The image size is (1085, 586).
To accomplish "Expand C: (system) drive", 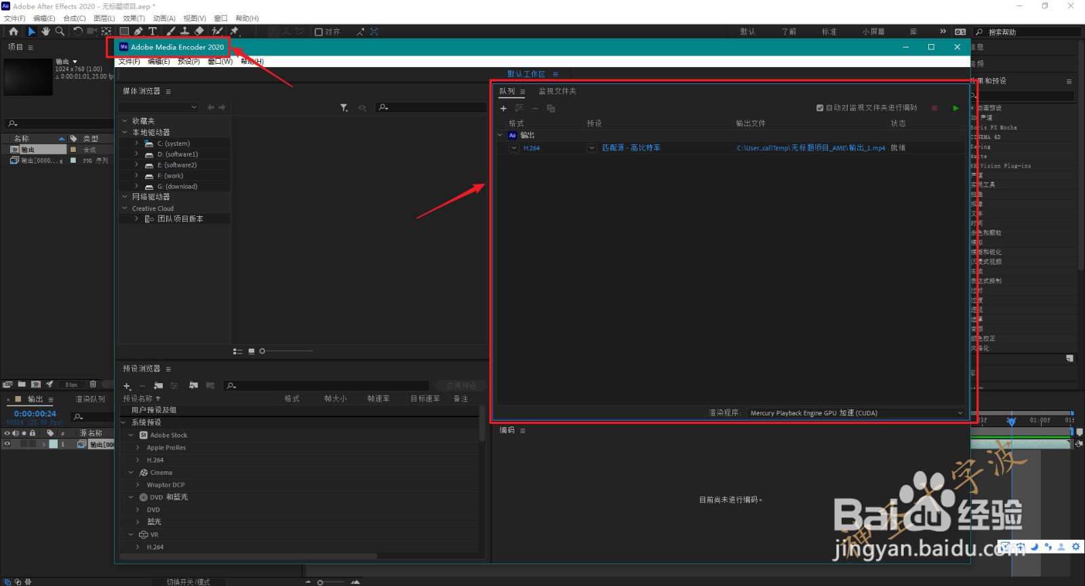I will click(136, 143).
